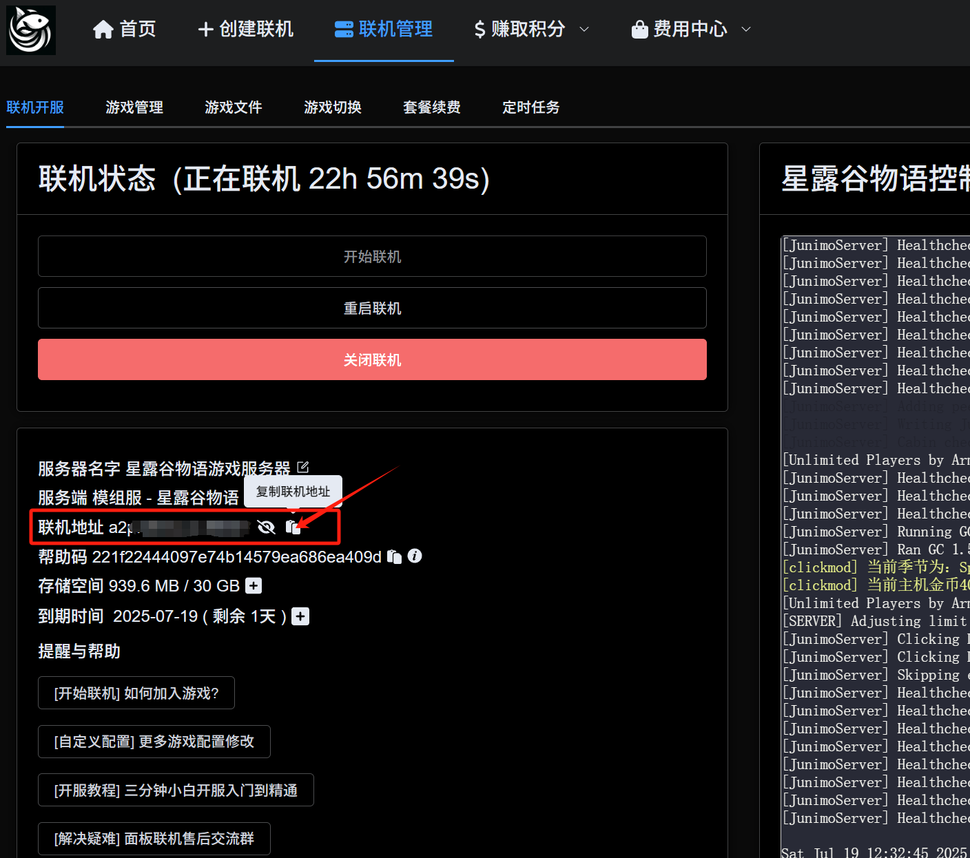The image size is (970, 858).
Task: Select the 套餐续费 tab
Action: 432,107
